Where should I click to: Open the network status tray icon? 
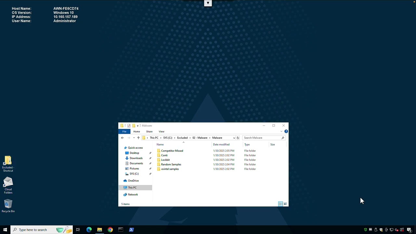click(x=391, y=230)
